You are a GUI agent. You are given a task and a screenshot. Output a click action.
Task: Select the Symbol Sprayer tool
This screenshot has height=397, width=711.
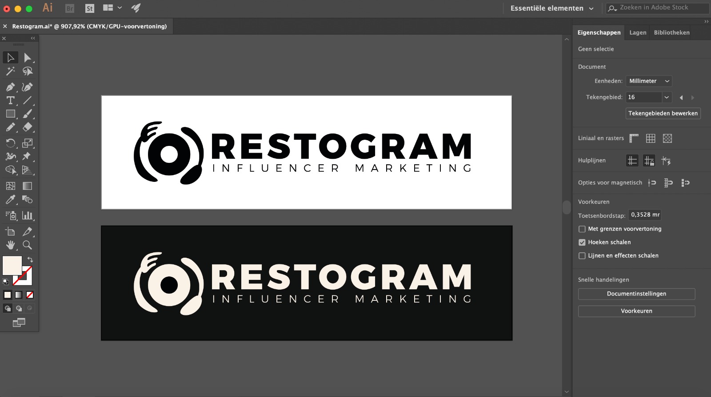(x=11, y=216)
